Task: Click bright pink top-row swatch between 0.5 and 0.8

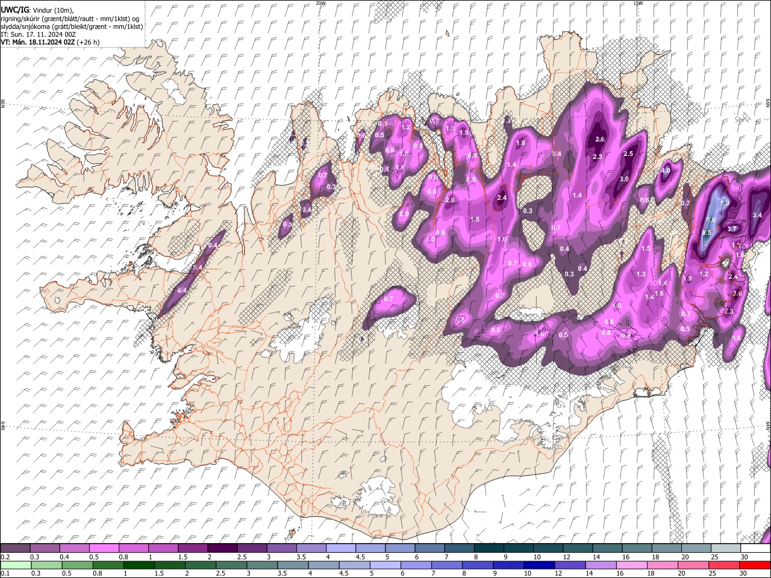Action: click(x=104, y=548)
